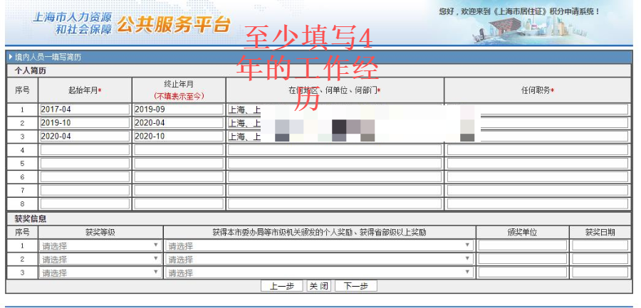Focus the 颁奖单位 field in award row 3

click(x=523, y=272)
